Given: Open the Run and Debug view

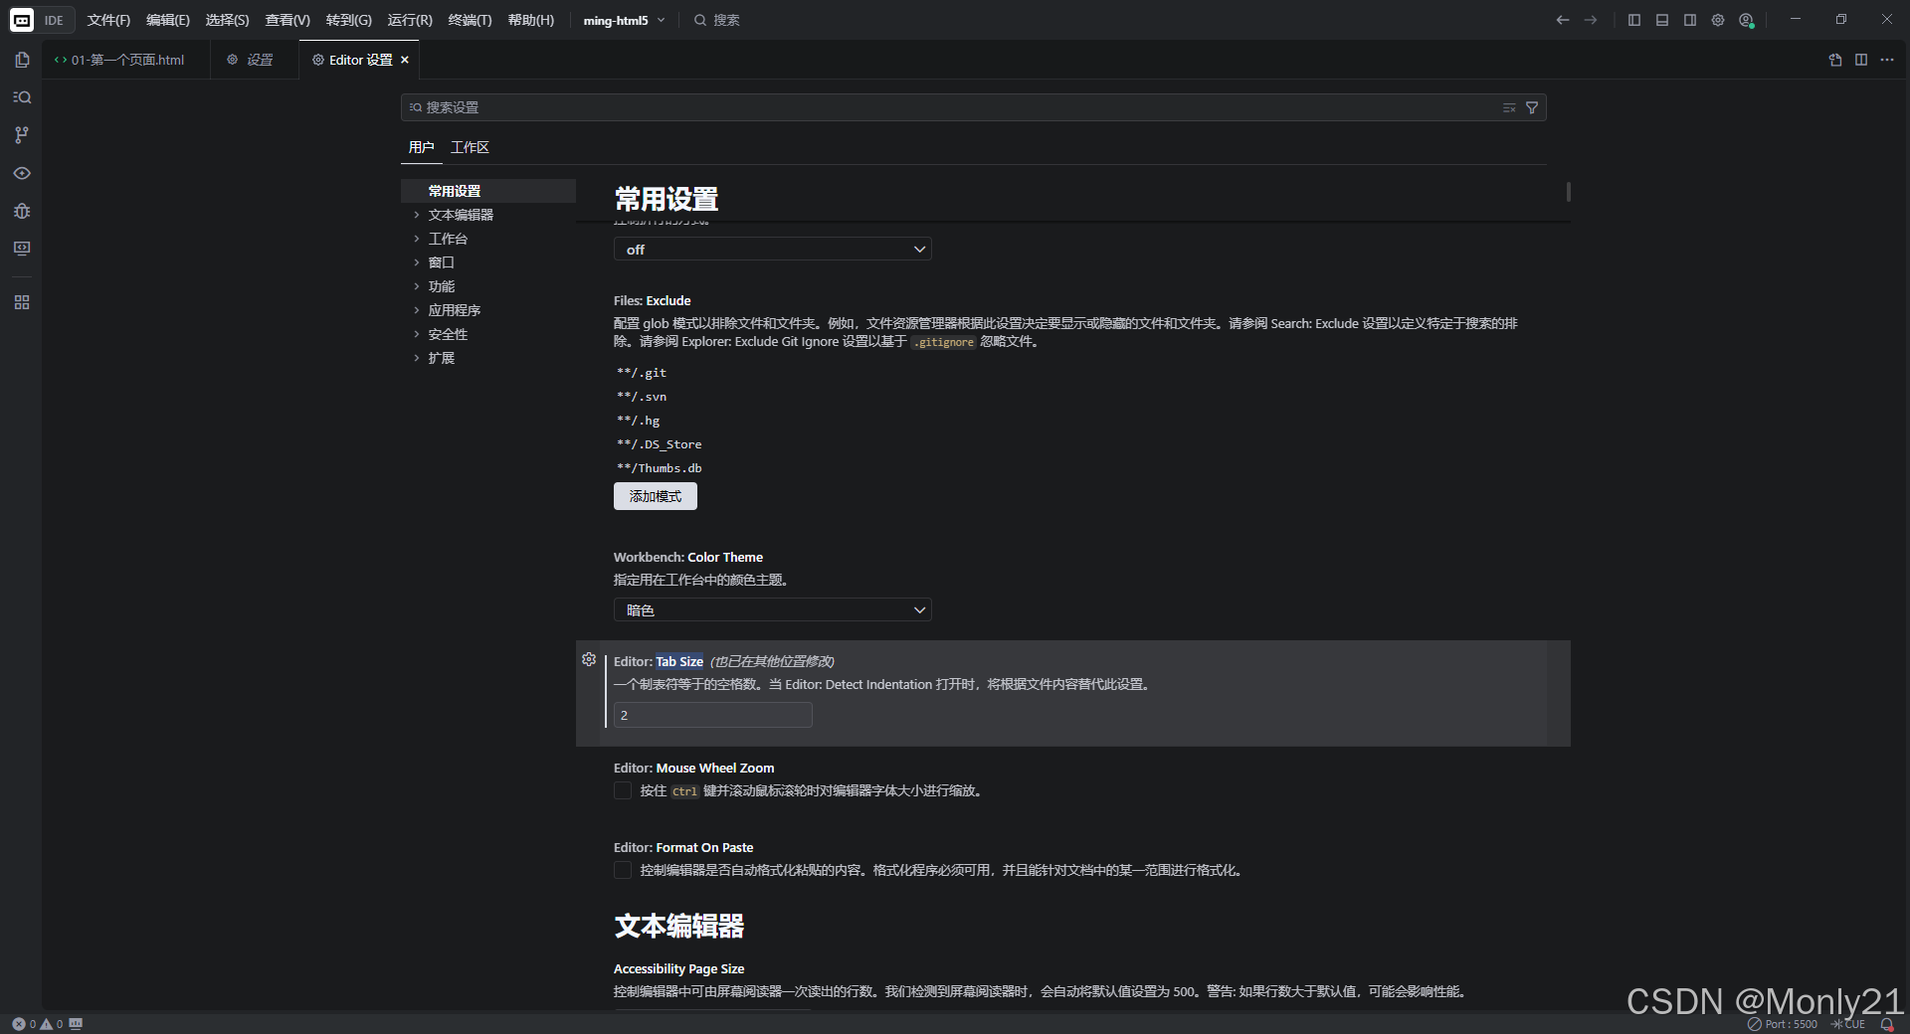Looking at the screenshot, I should 22,211.
